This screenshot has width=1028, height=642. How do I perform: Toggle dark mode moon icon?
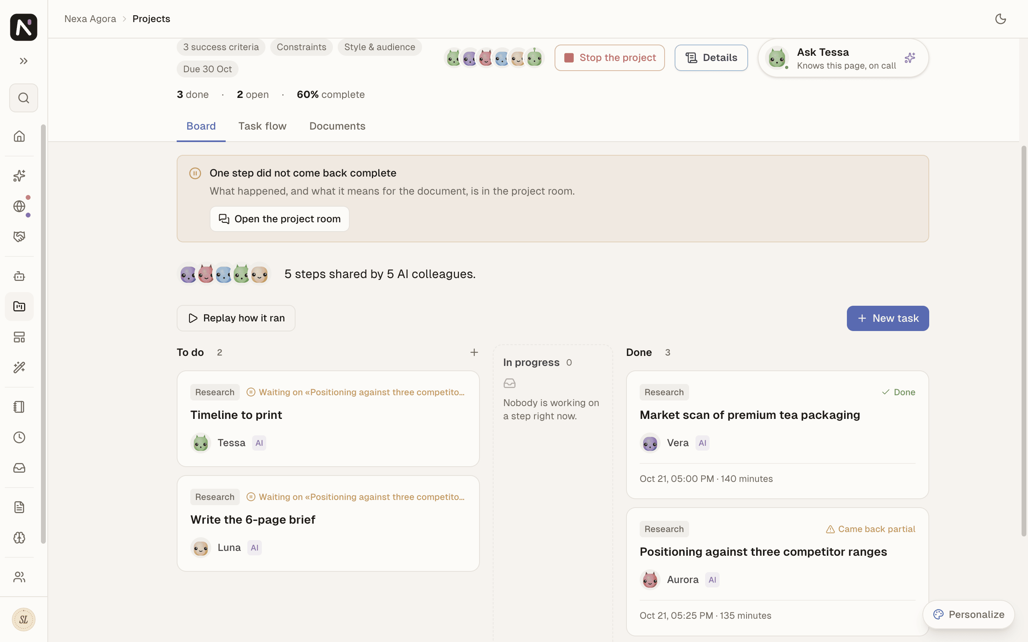click(1000, 19)
